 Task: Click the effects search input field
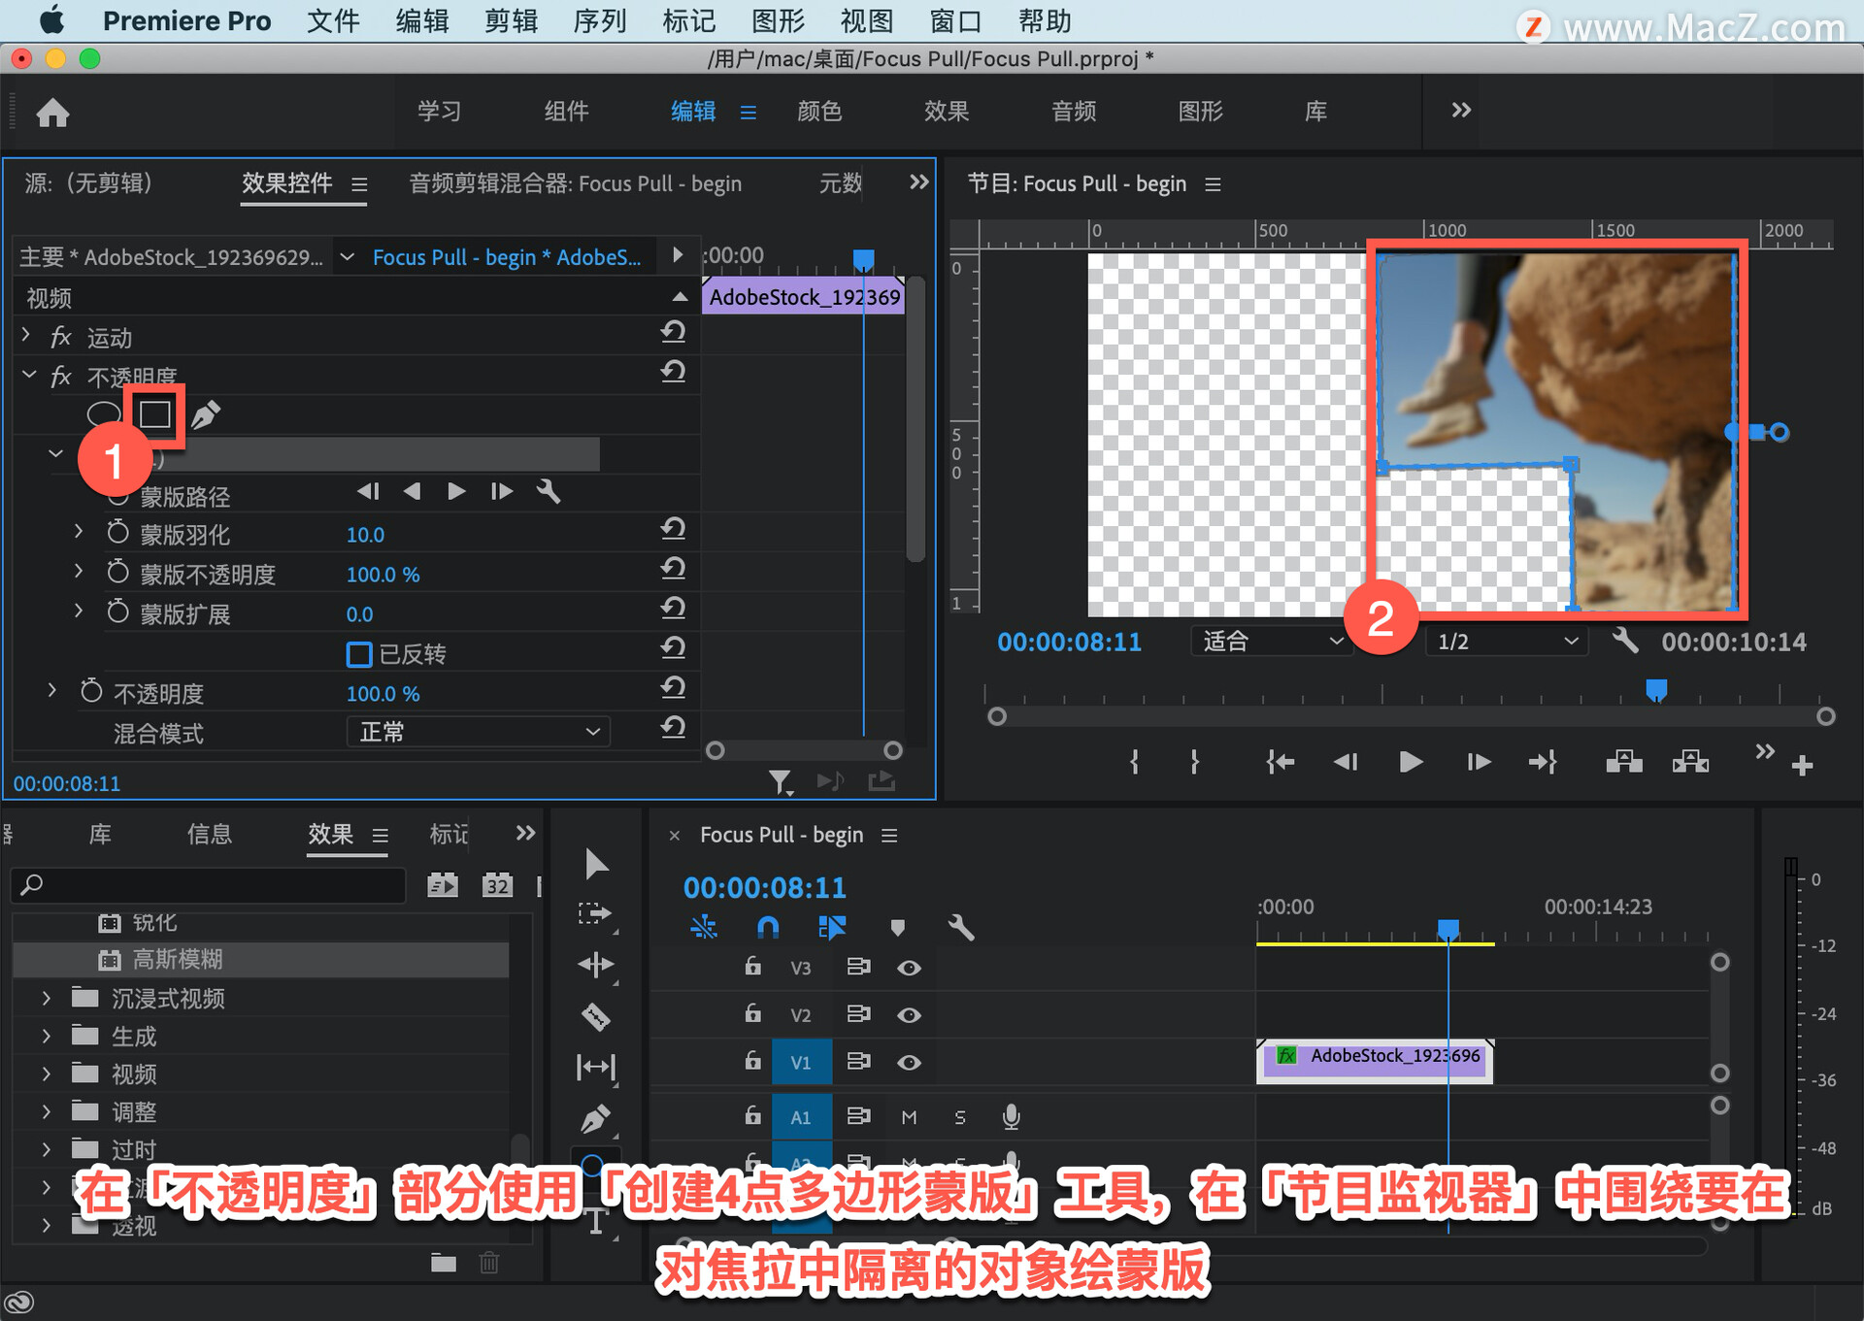pos(209,885)
